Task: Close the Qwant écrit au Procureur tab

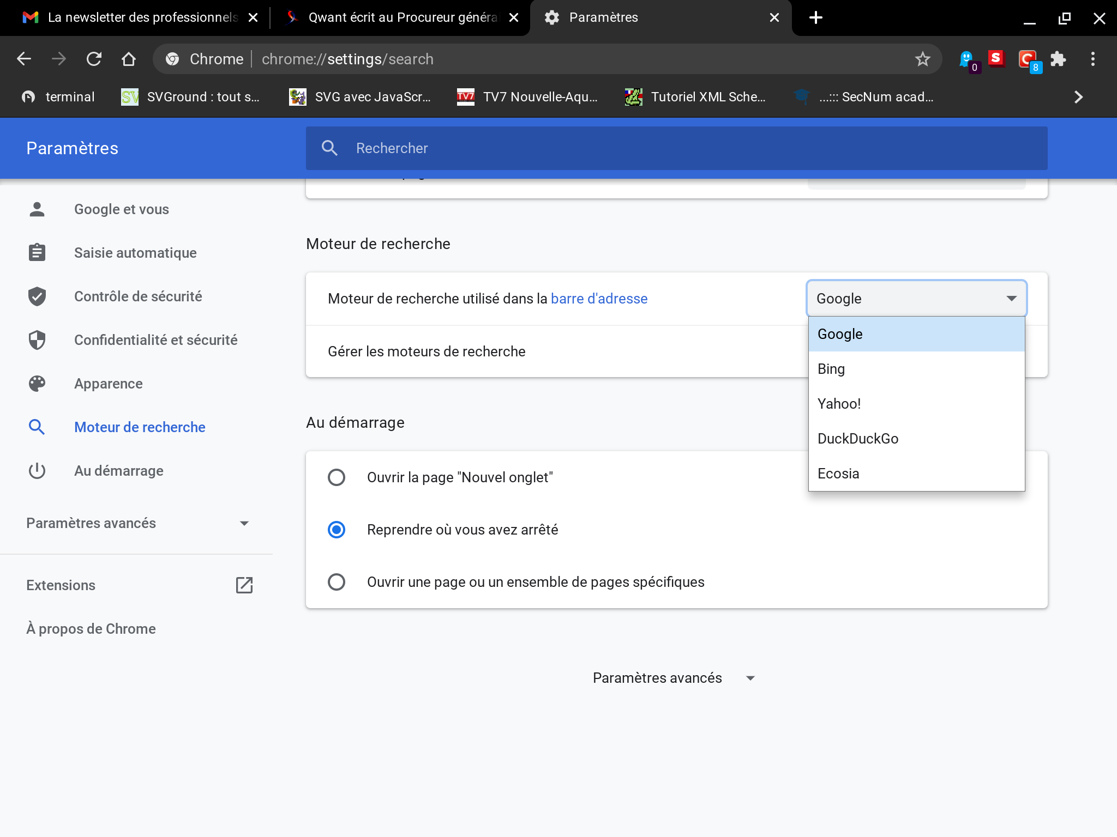Action: point(514,17)
